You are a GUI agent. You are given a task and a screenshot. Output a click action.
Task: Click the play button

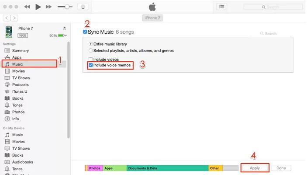tap(38, 7)
